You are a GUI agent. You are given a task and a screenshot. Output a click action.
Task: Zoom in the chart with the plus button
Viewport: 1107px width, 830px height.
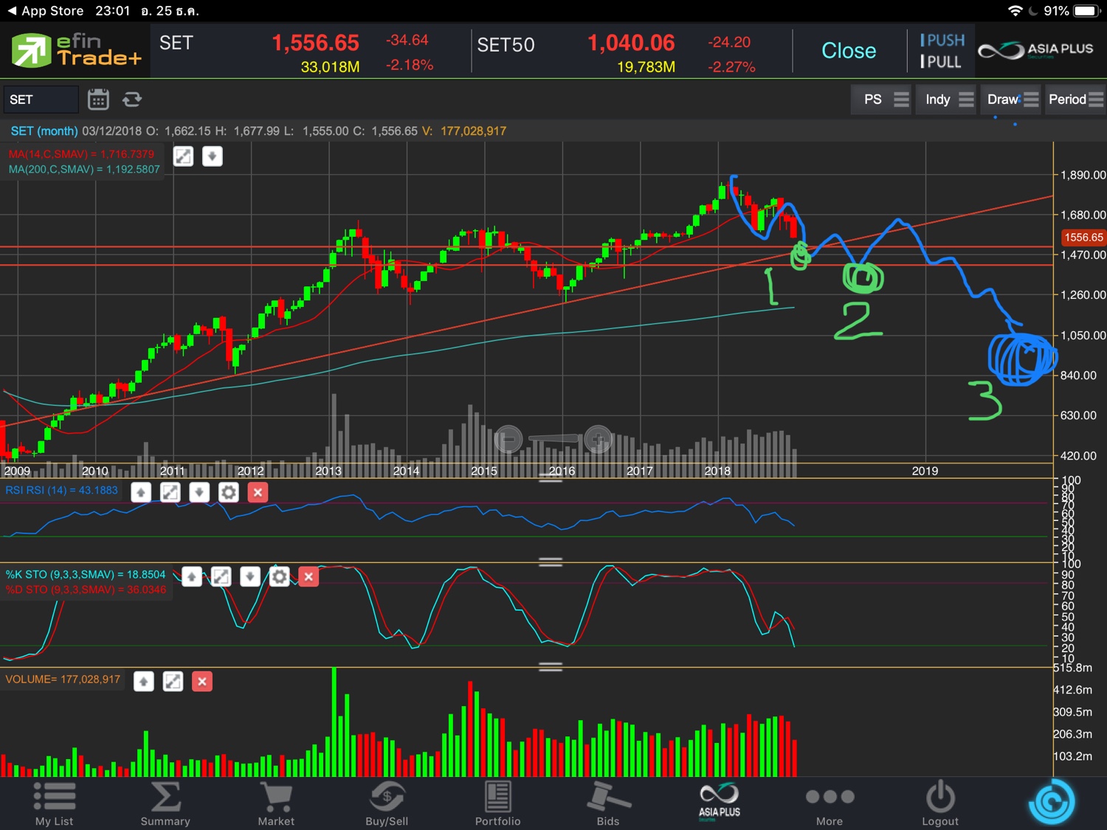click(x=598, y=440)
